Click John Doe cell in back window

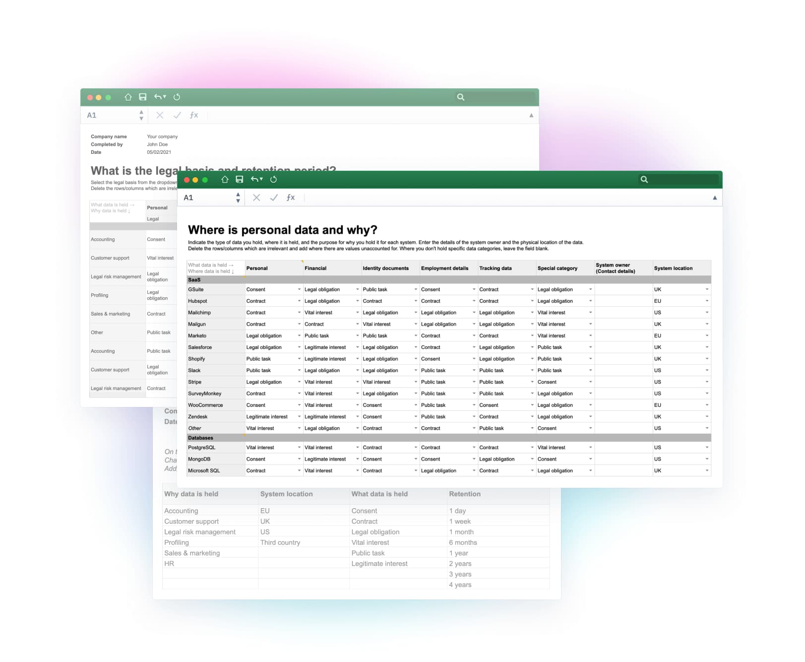tap(157, 144)
